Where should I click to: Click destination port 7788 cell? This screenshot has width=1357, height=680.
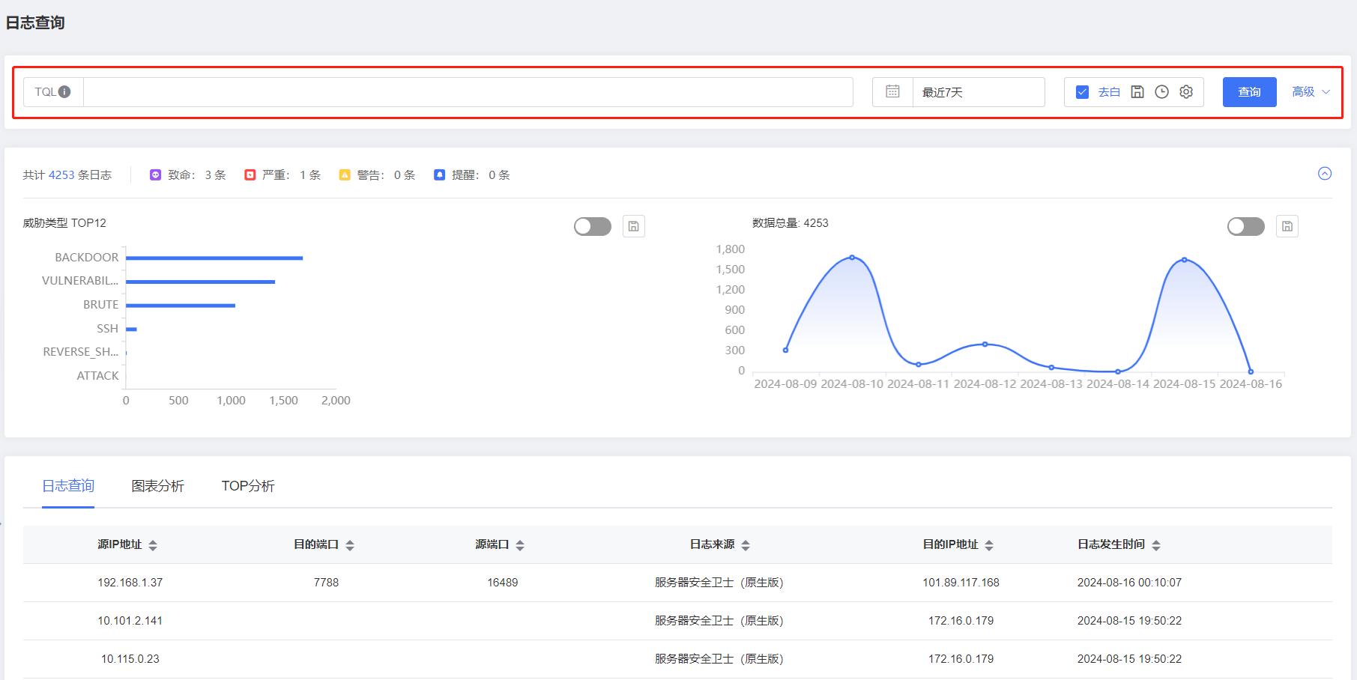click(326, 583)
